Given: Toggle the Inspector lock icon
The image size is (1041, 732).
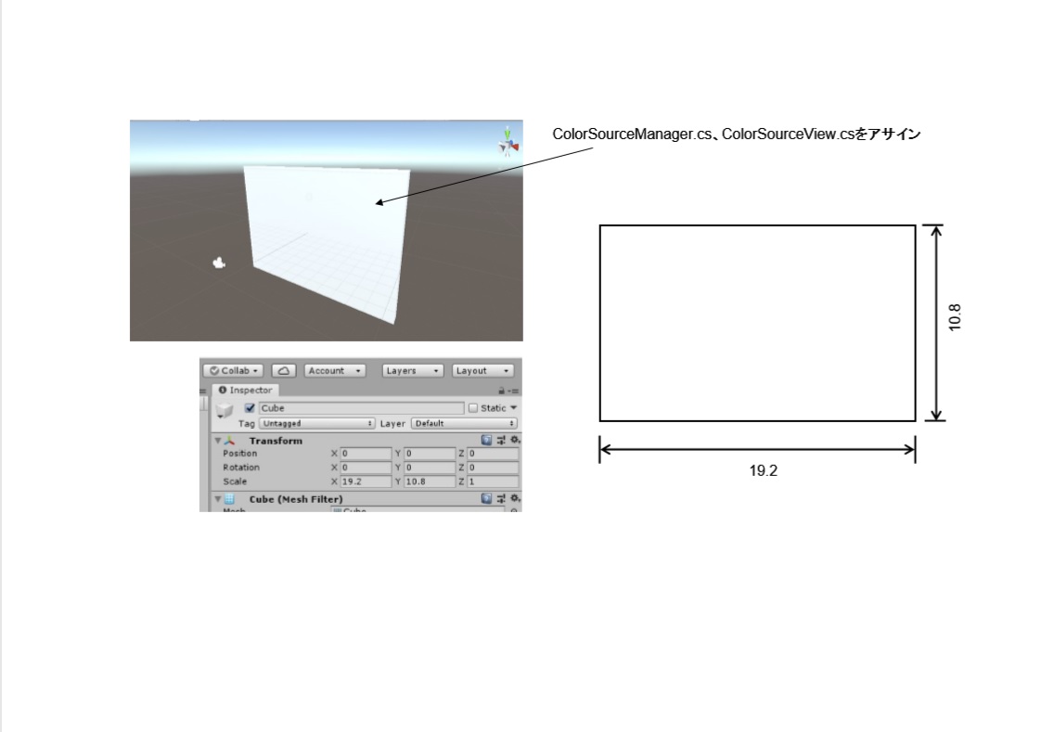Looking at the screenshot, I should [x=501, y=391].
